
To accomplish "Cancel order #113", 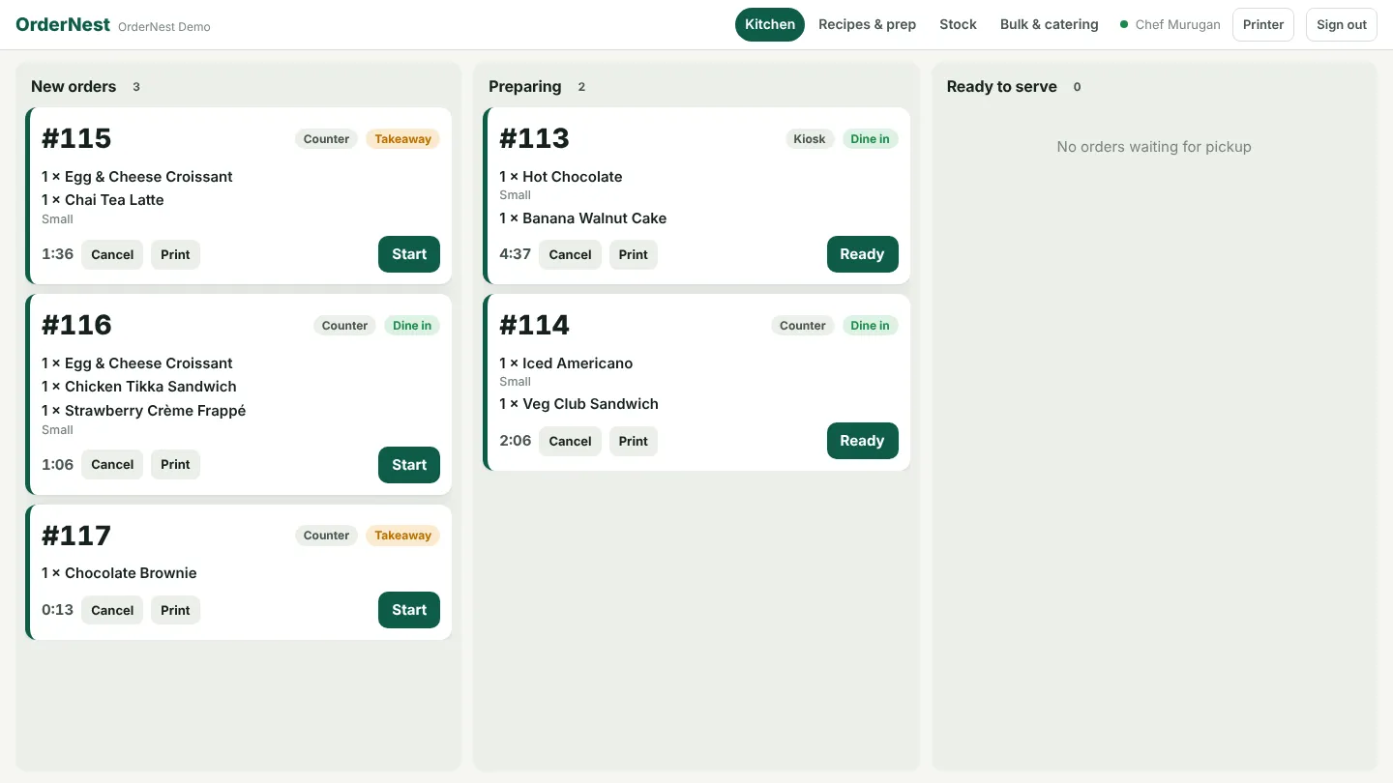I will point(570,254).
